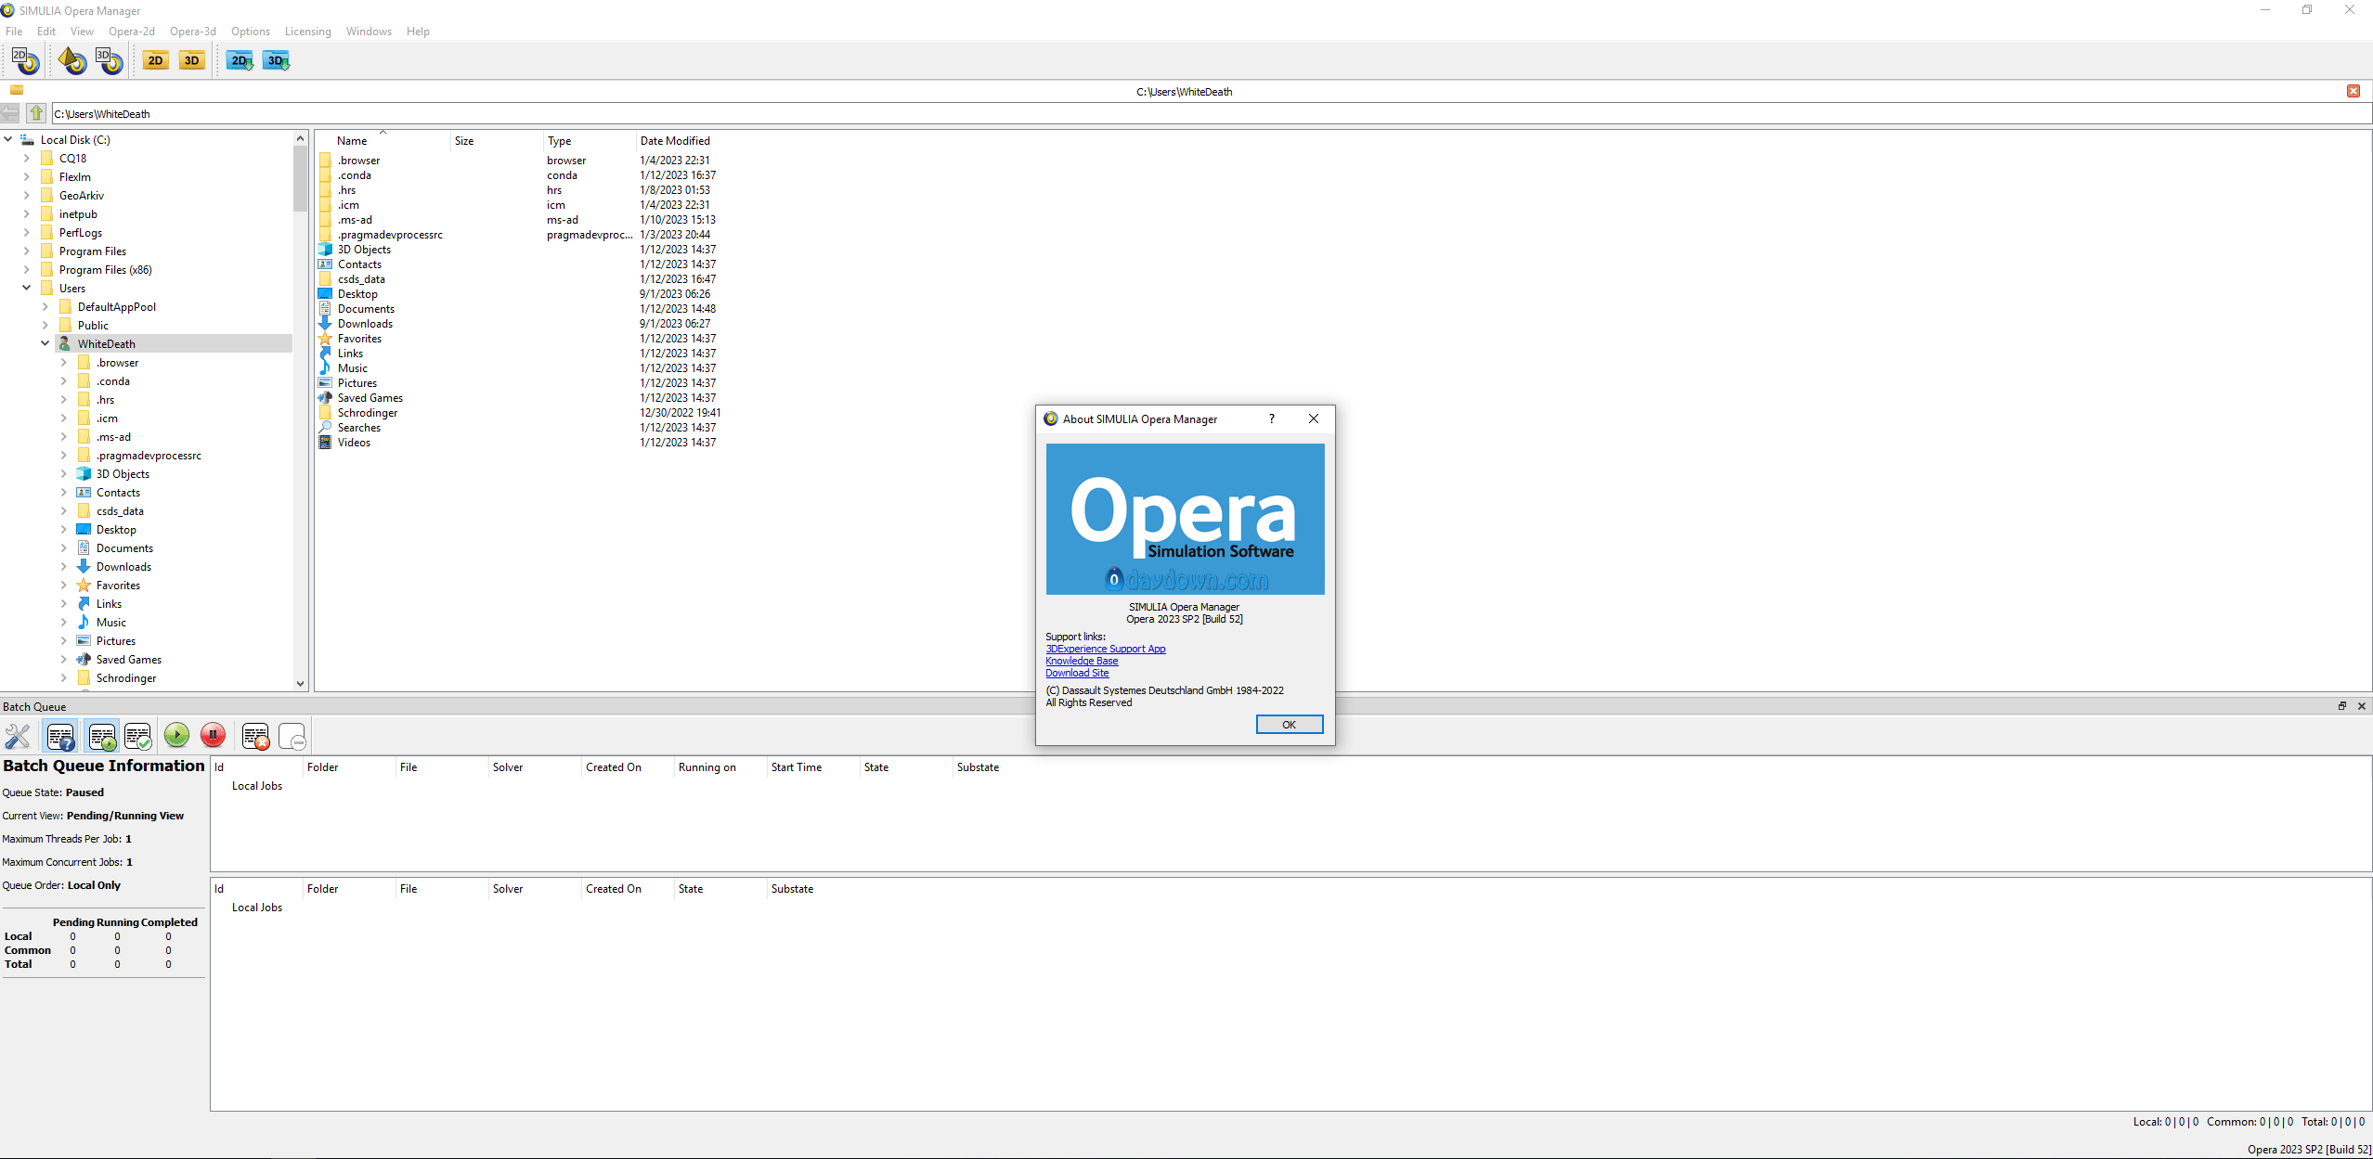
Task: Expand the Documents tree node
Action: pyautogui.click(x=64, y=547)
